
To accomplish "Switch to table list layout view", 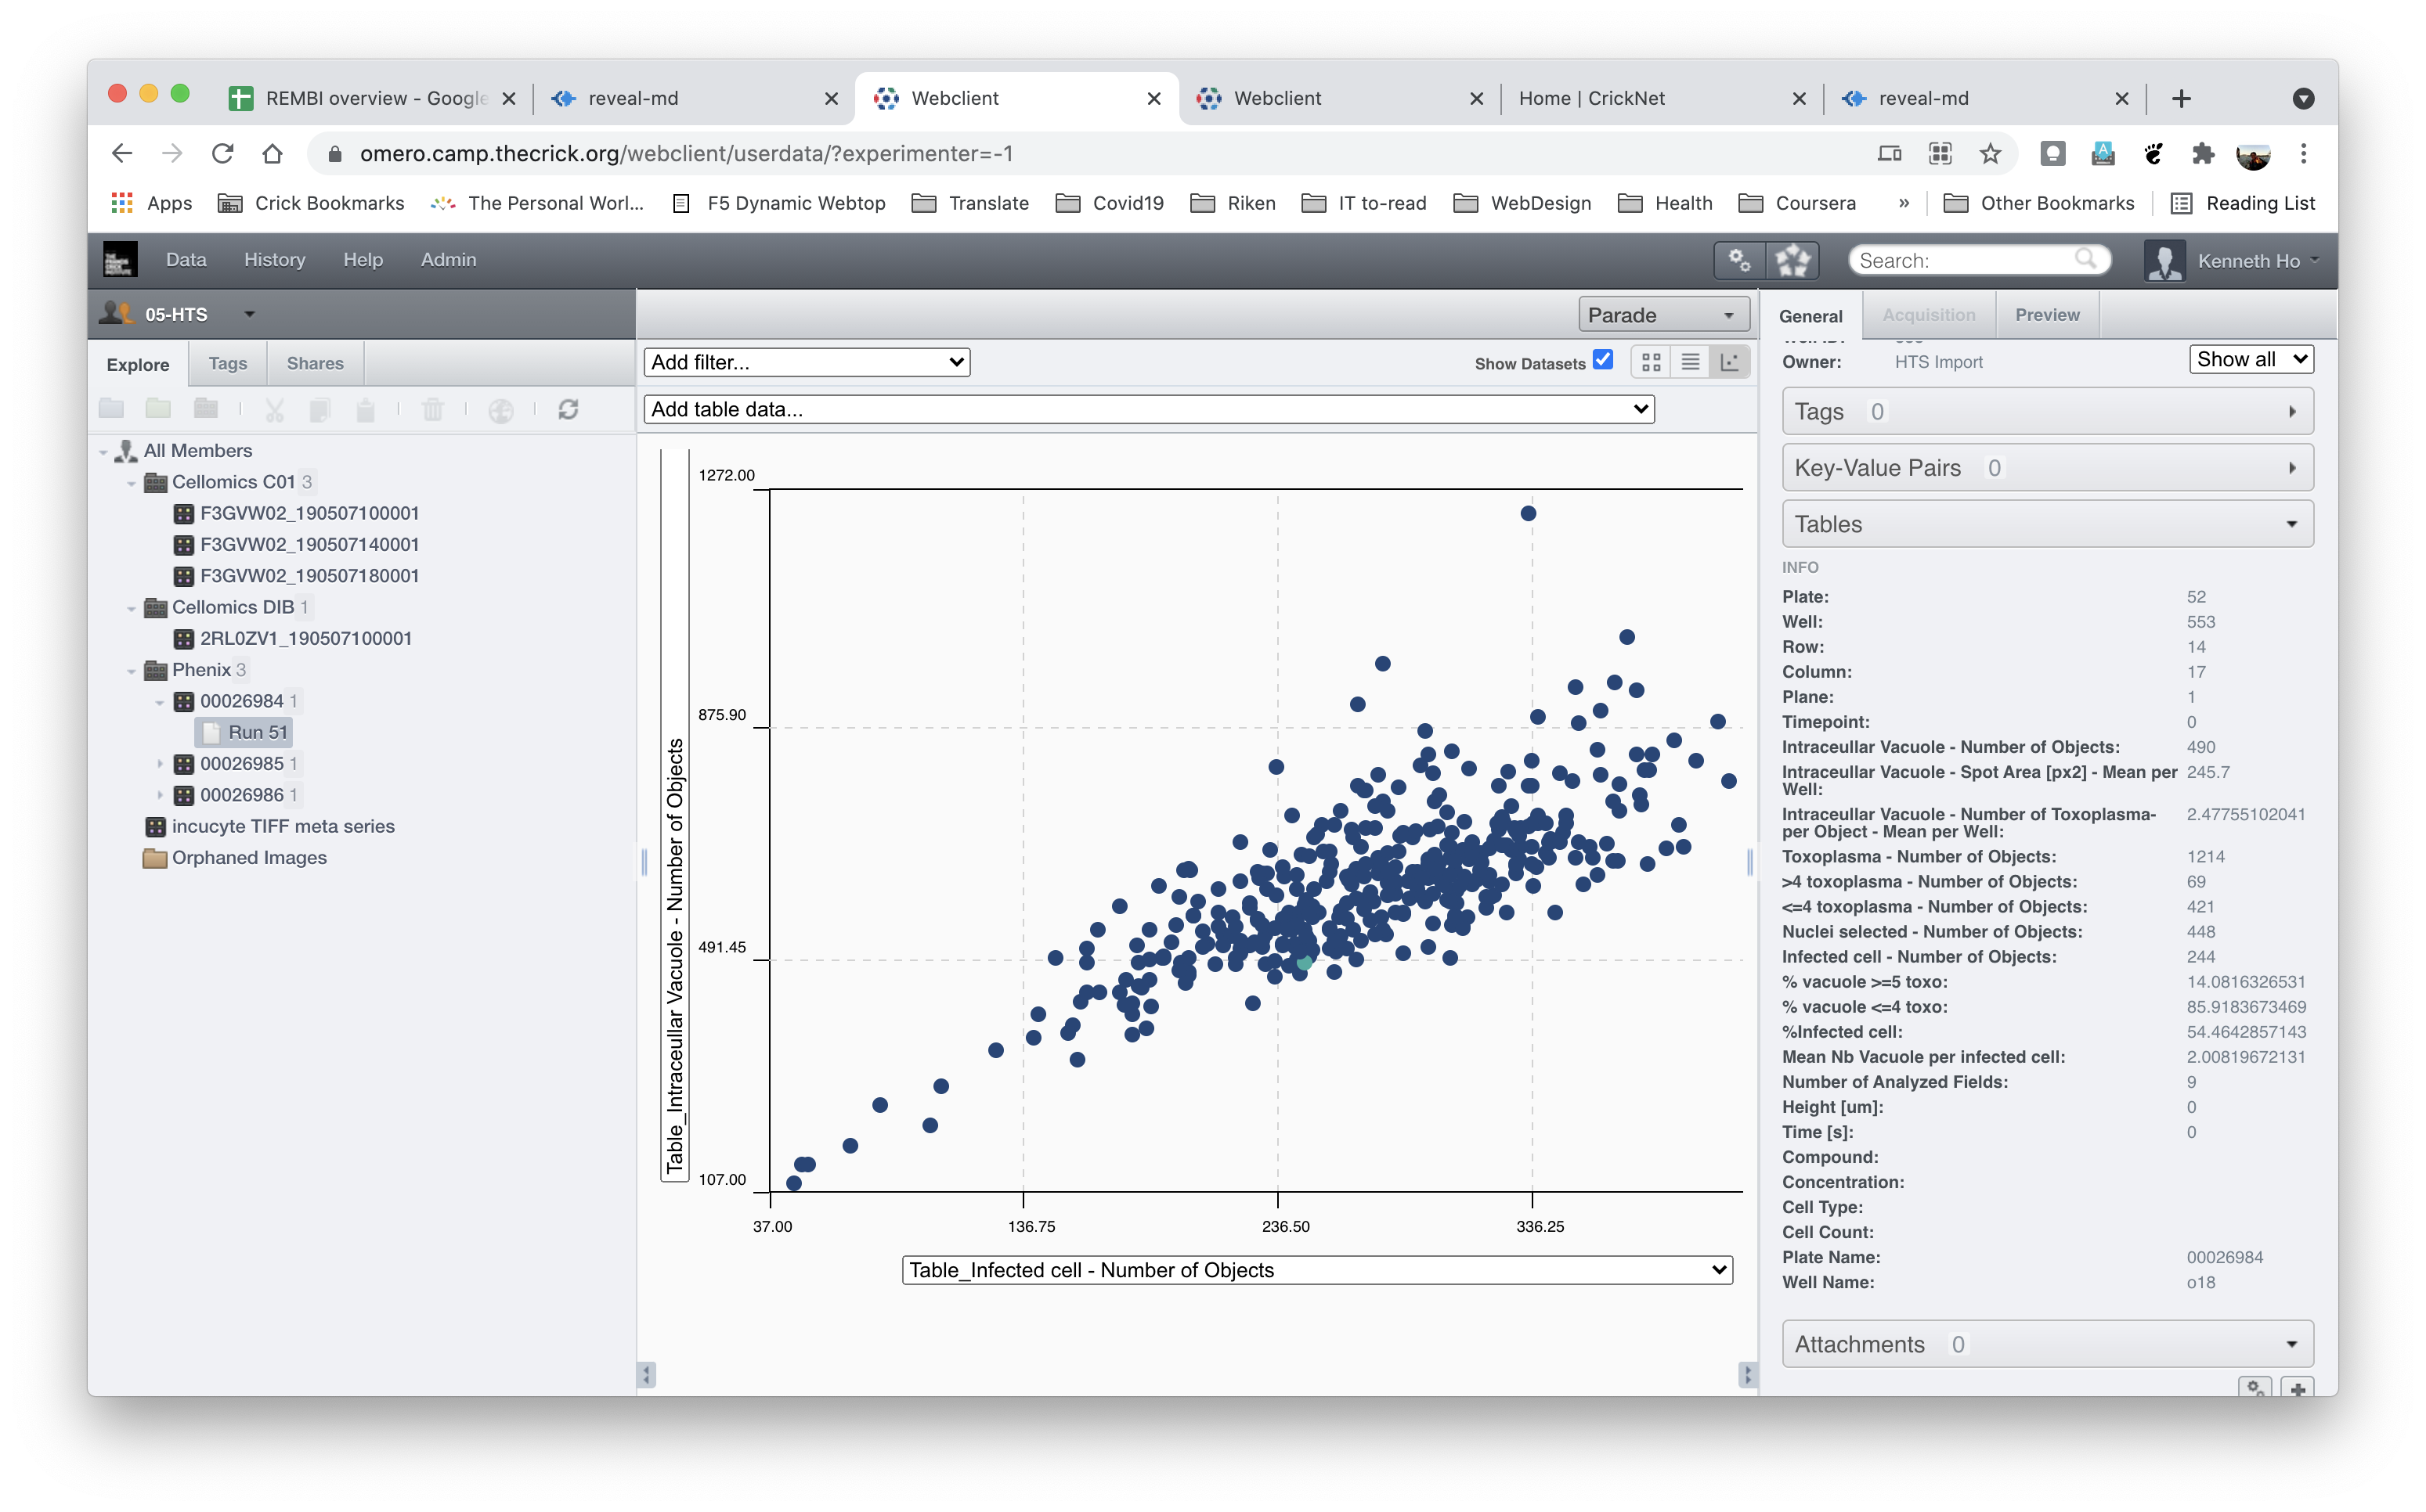I will [1690, 362].
